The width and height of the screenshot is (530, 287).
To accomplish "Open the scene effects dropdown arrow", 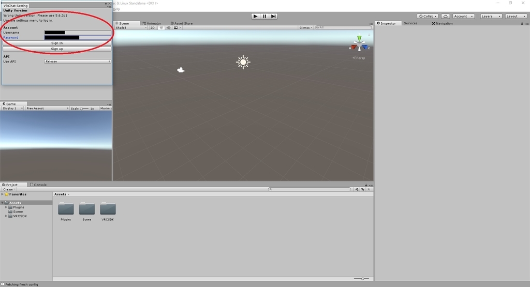I will pyautogui.click(x=181, y=28).
